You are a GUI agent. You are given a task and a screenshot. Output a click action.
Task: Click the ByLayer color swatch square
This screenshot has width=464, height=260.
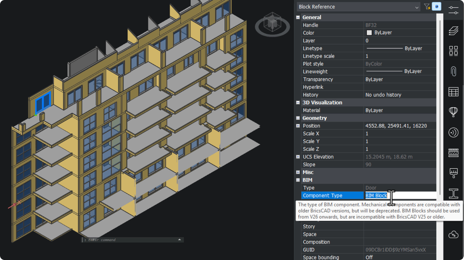[x=369, y=33]
